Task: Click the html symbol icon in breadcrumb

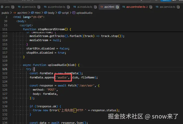Action: (x=32, y=13)
